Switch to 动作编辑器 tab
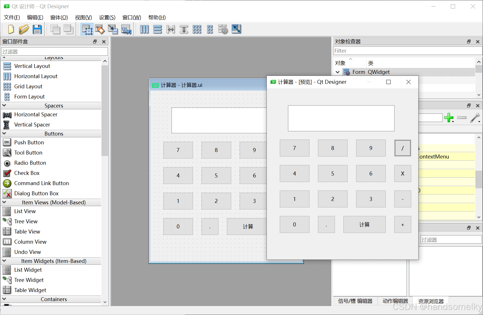Viewport: 483px width, 315px height. (x=395, y=301)
